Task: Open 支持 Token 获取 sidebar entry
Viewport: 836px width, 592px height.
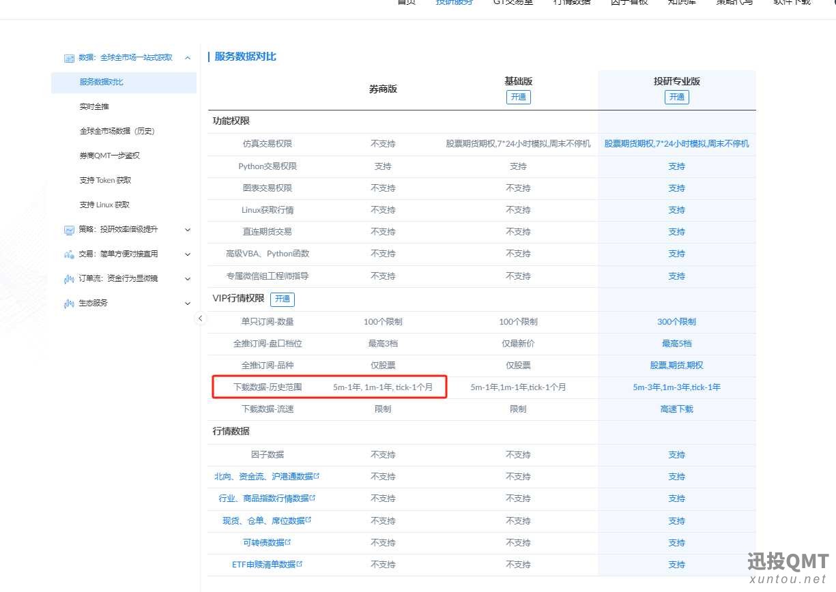Action: pos(105,180)
